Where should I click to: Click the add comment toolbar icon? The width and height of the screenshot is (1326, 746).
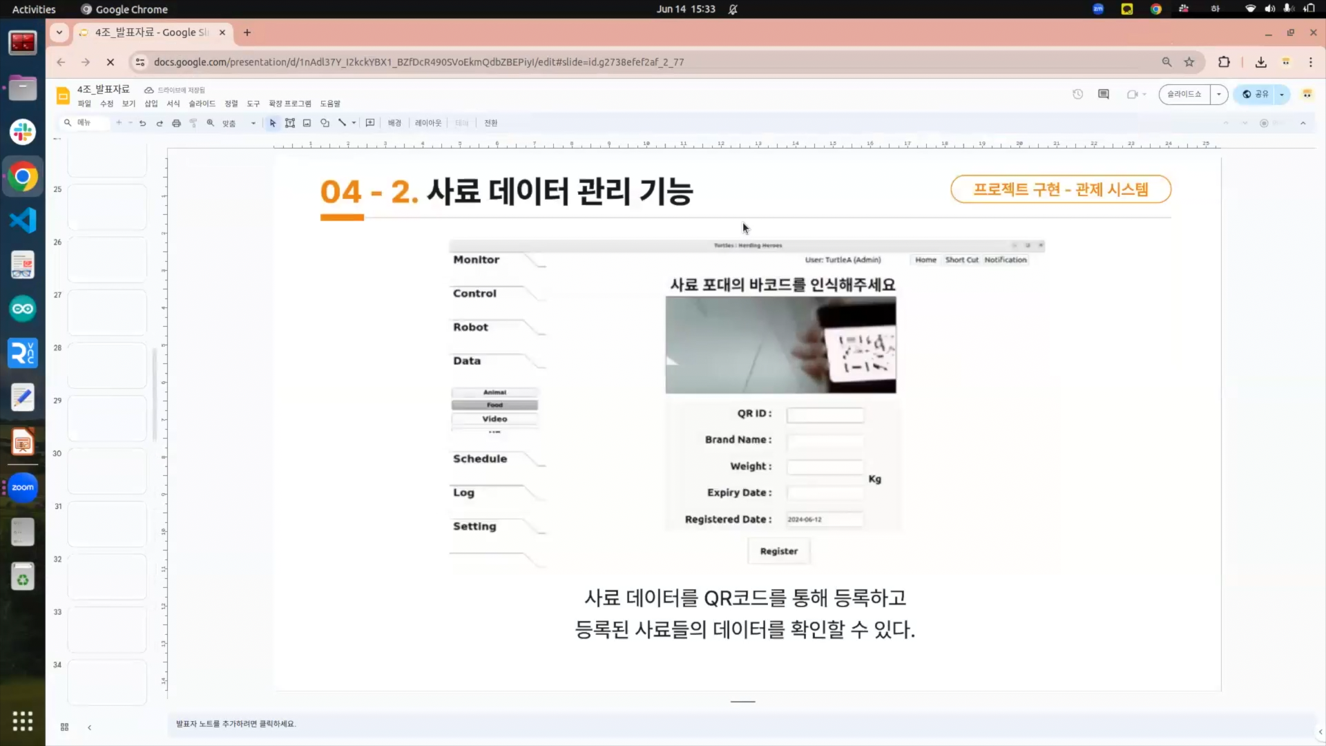(x=370, y=123)
